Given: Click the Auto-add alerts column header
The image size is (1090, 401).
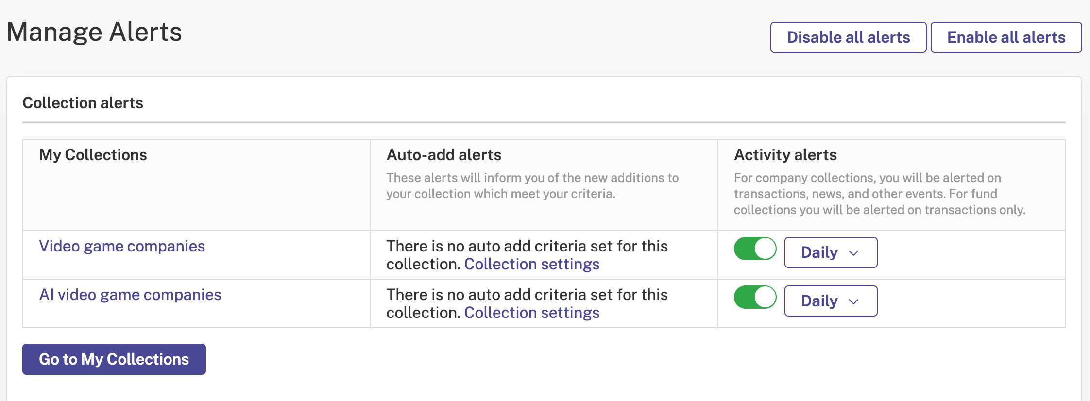Looking at the screenshot, I should (x=444, y=155).
